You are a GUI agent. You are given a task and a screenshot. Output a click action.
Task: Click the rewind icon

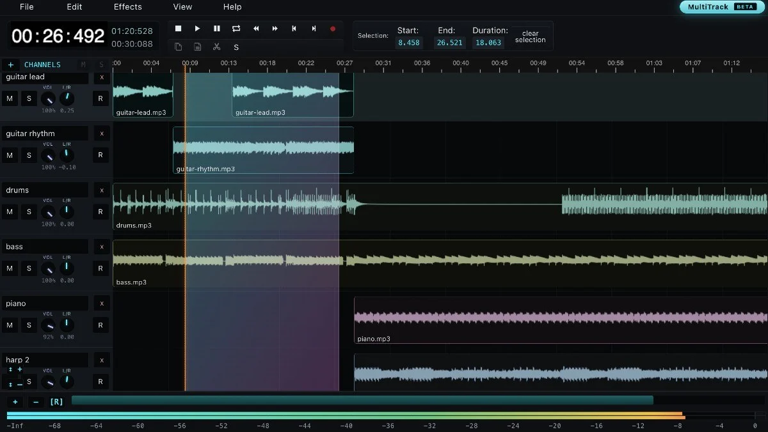pos(256,29)
